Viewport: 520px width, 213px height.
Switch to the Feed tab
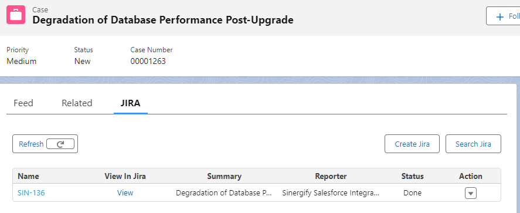[23, 103]
